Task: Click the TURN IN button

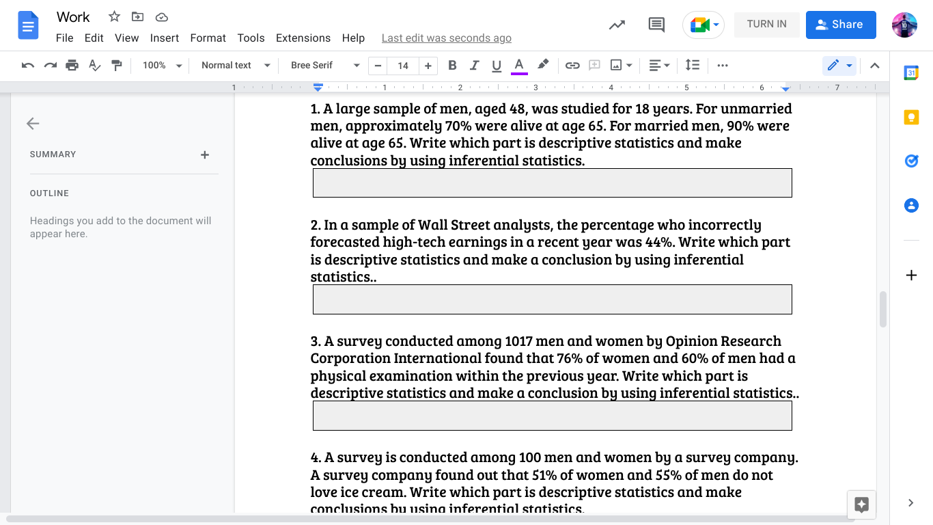Action: (x=766, y=25)
